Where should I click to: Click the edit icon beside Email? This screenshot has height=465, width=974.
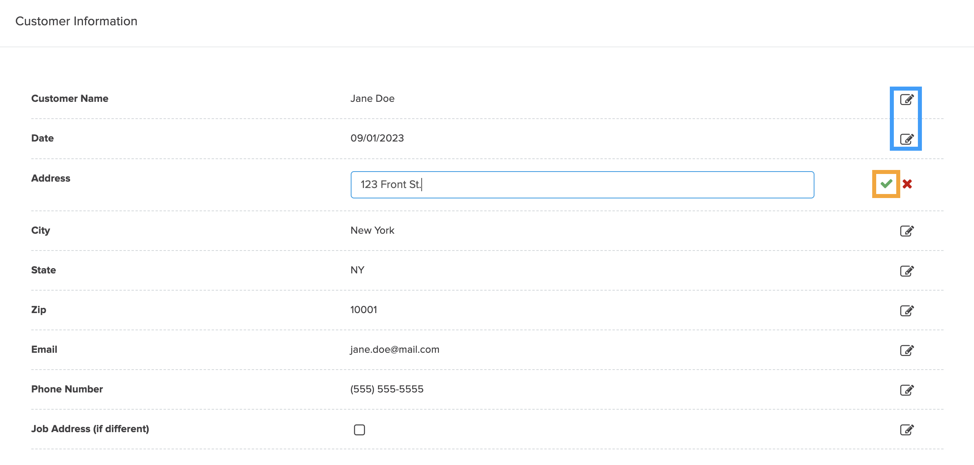coord(907,350)
